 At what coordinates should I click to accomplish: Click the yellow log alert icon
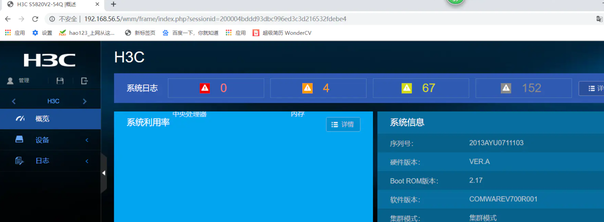pos(406,88)
